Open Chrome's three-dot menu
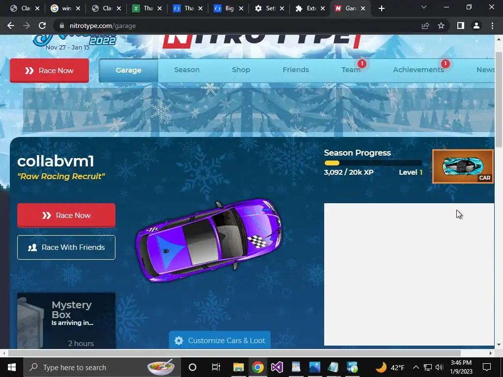This screenshot has height=377, width=503. pos(492,26)
